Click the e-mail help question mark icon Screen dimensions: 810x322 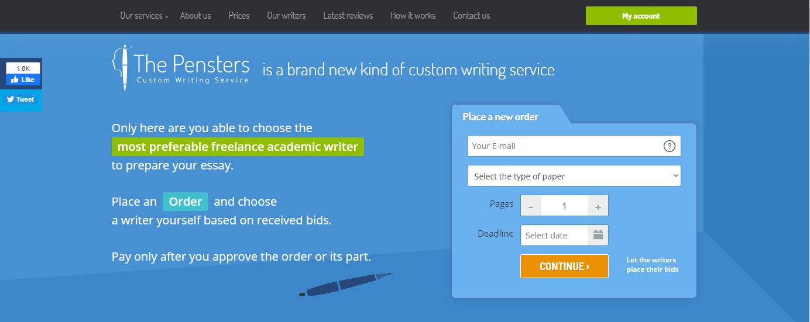[670, 146]
